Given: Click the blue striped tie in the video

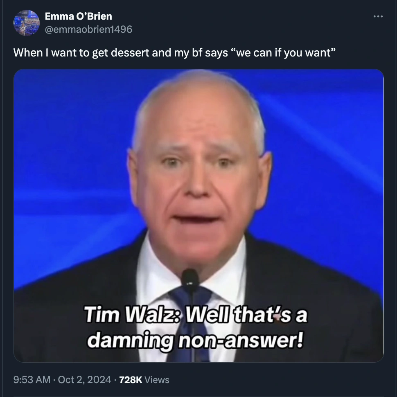Looking at the screenshot, I should pyautogui.click(x=189, y=324).
